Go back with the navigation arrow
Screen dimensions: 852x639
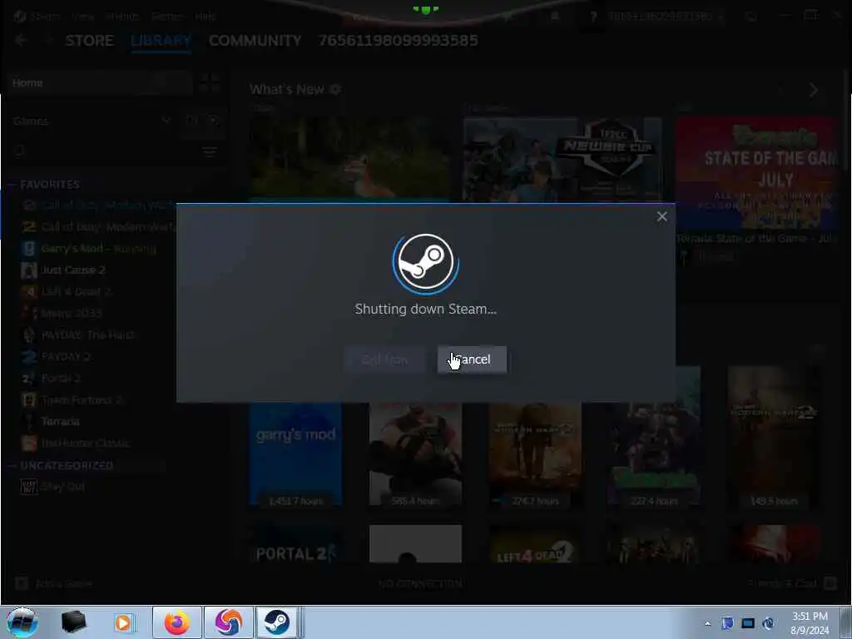(21, 40)
